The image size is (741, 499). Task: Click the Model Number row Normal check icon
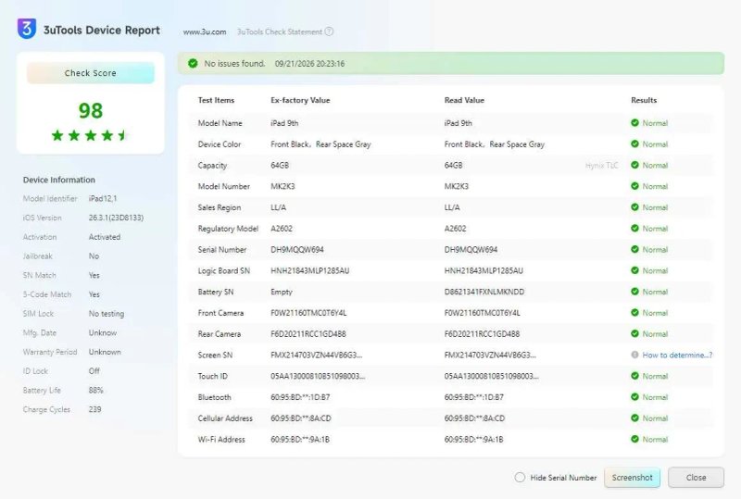point(634,186)
